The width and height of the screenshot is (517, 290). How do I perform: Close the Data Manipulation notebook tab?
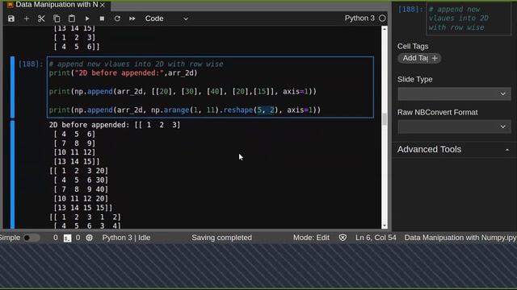tap(103, 5)
